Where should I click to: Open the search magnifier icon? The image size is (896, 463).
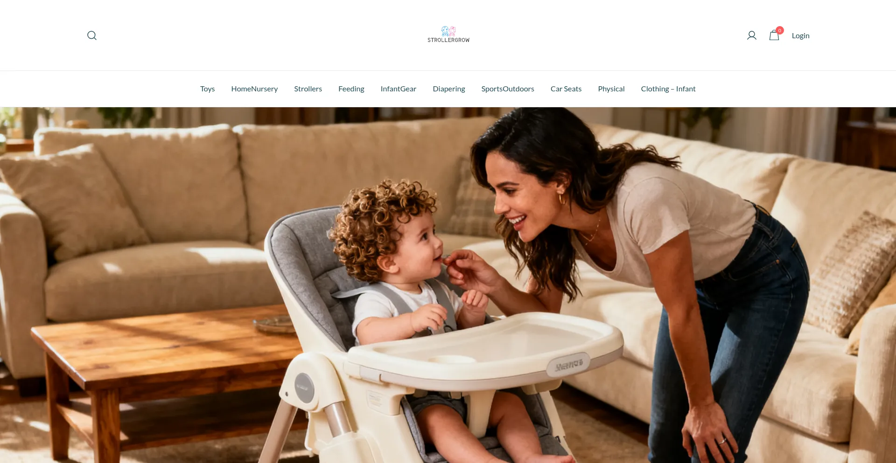tap(92, 35)
